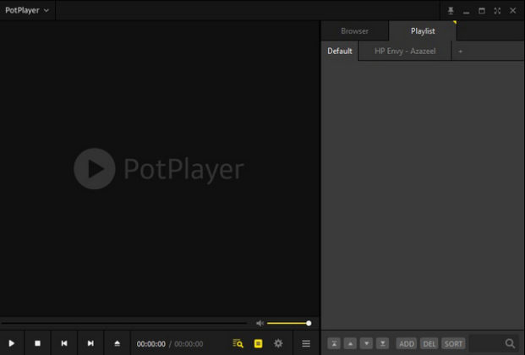Image resolution: width=525 pixels, height=355 pixels.
Task: Start playback with the play button
Action: point(11,343)
